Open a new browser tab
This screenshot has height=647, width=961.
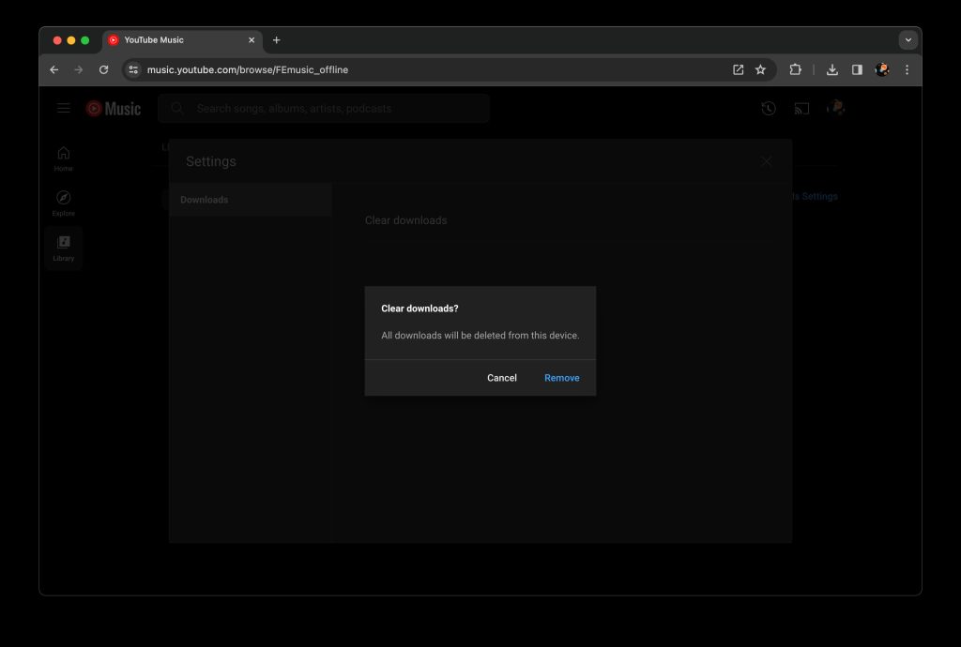pyautogui.click(x=276, y=40)
